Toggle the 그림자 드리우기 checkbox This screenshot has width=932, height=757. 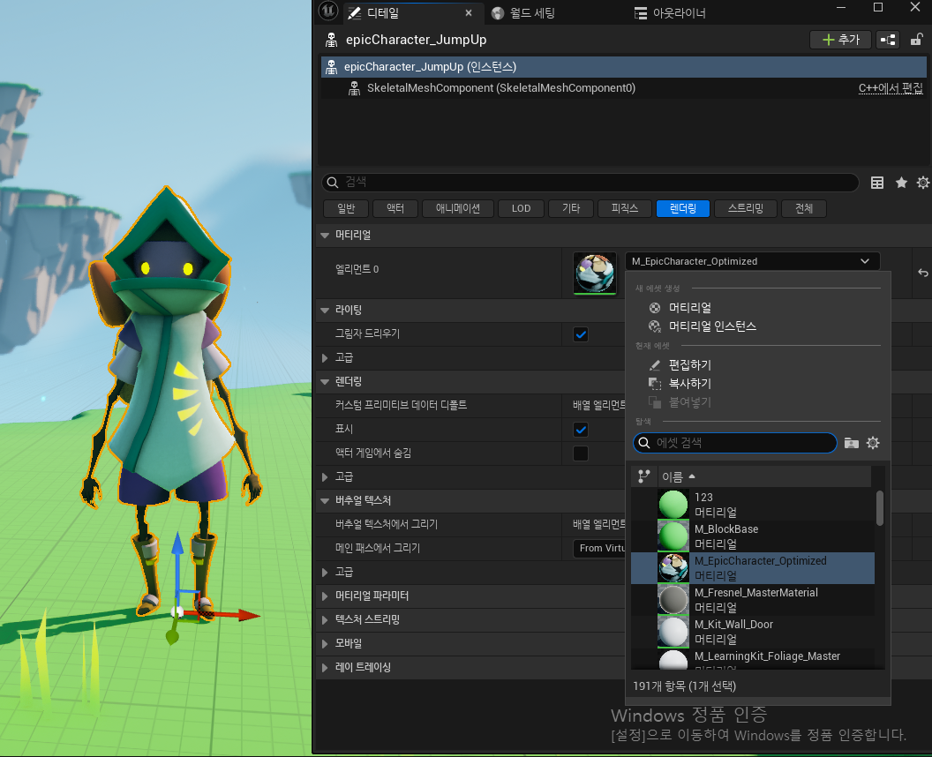tap(581, 334)
